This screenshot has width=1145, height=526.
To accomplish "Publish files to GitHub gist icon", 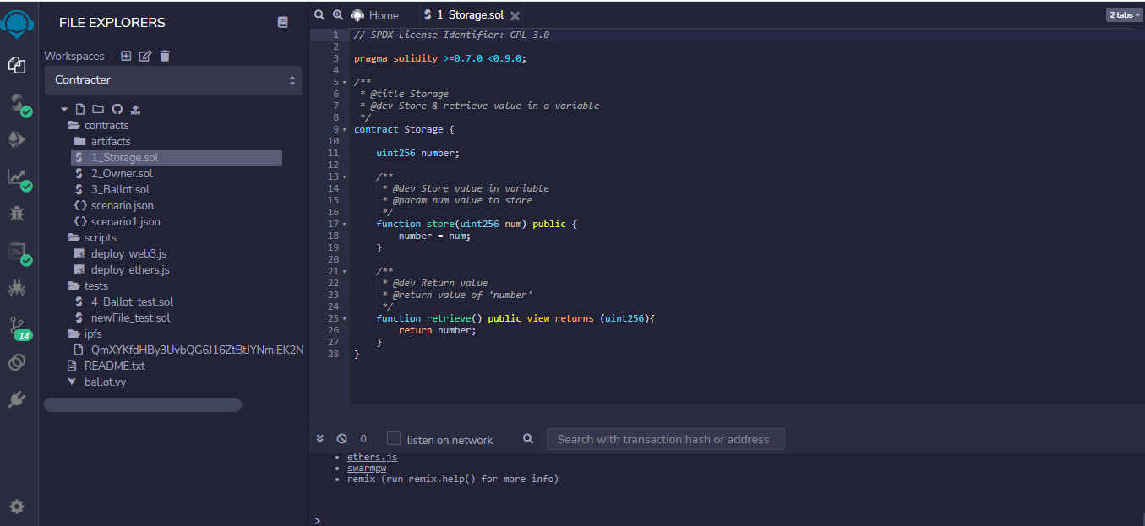I will (117, 109).
